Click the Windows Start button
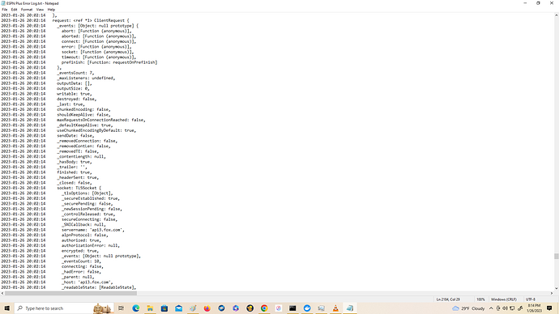Screen dimensions: 559x314 [6, 308]
